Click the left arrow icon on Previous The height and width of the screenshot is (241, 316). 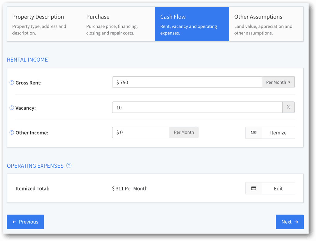pos(14,222)
